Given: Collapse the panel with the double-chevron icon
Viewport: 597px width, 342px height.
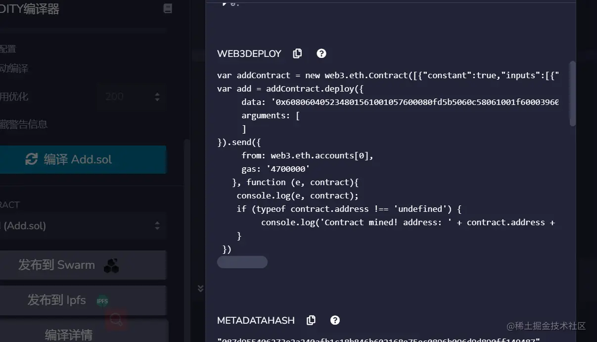Looking at the screenshot, I should pyautogui.click(x=200, y=288).
